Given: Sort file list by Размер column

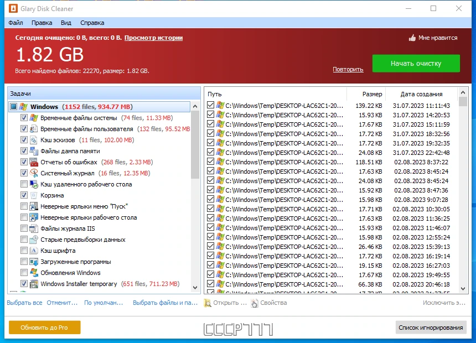Looking at the screenshot, I should [366, 94].
